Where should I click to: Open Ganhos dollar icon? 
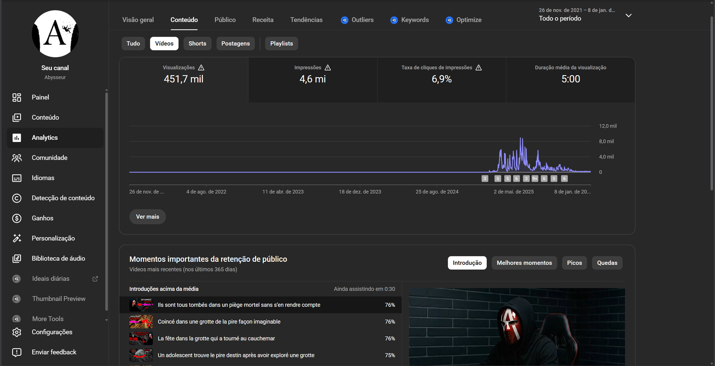pyautogui.click(x=17, y=218)
